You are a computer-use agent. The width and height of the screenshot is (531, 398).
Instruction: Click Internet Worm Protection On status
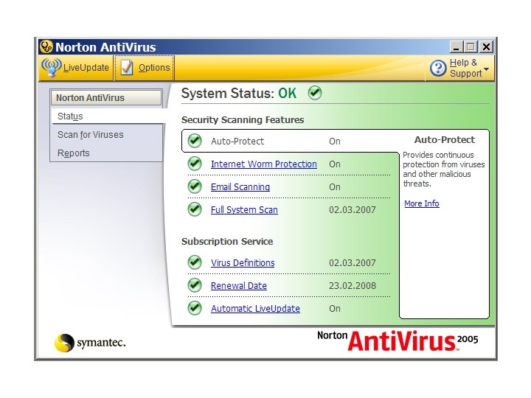coord(335,164)
